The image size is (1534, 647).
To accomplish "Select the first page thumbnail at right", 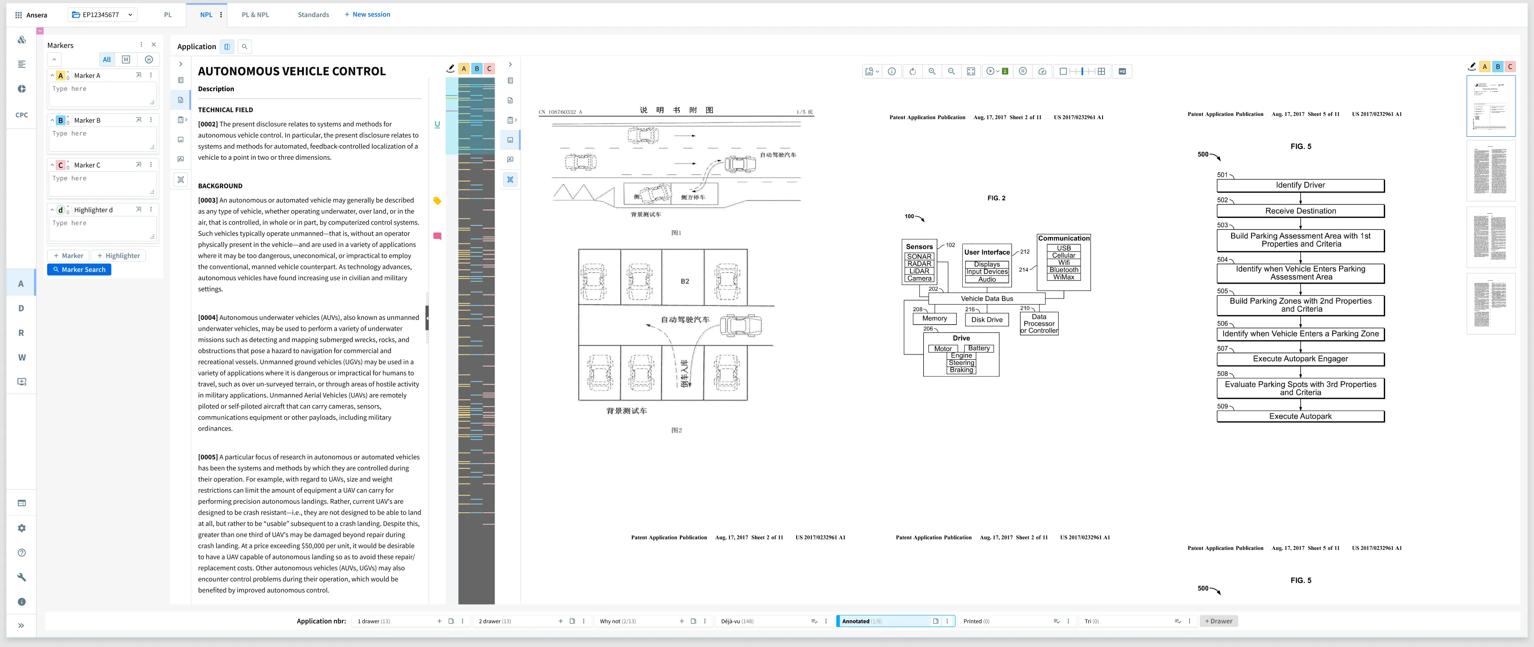I will coord(1490,106).
